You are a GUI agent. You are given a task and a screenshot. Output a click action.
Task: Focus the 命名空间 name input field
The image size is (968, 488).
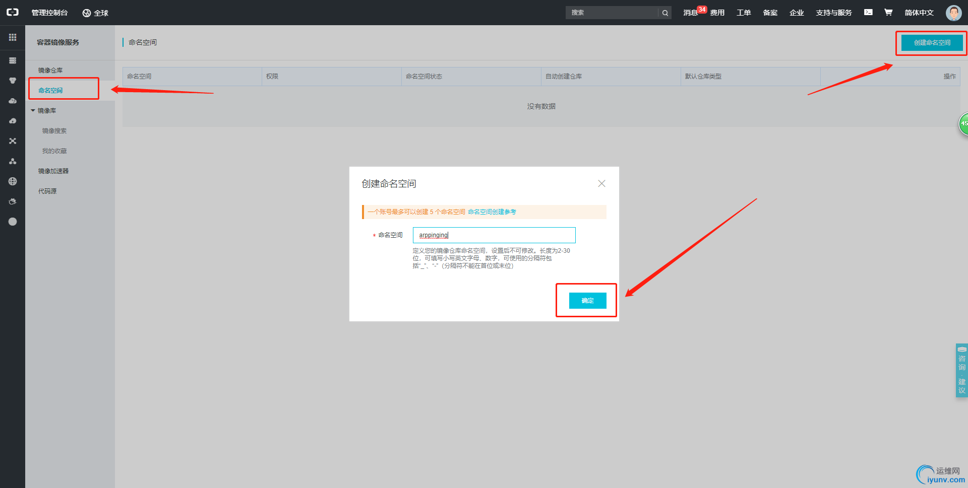coord(494,235)
